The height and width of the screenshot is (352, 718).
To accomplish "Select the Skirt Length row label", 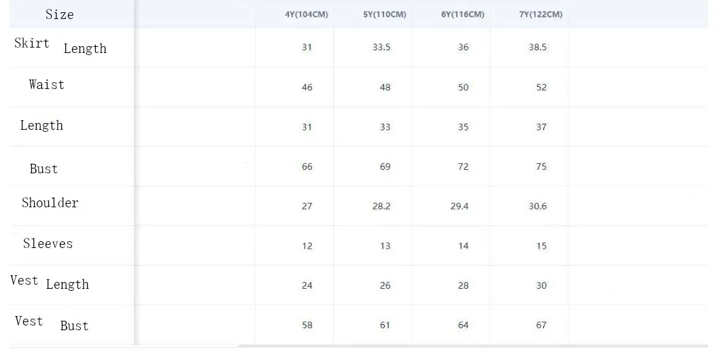I will [x=61, y=46].
